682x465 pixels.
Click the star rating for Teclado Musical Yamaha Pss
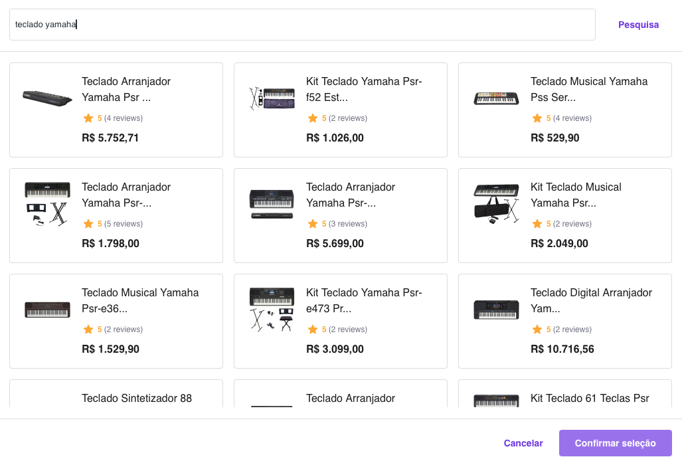[x=537, y=118]
